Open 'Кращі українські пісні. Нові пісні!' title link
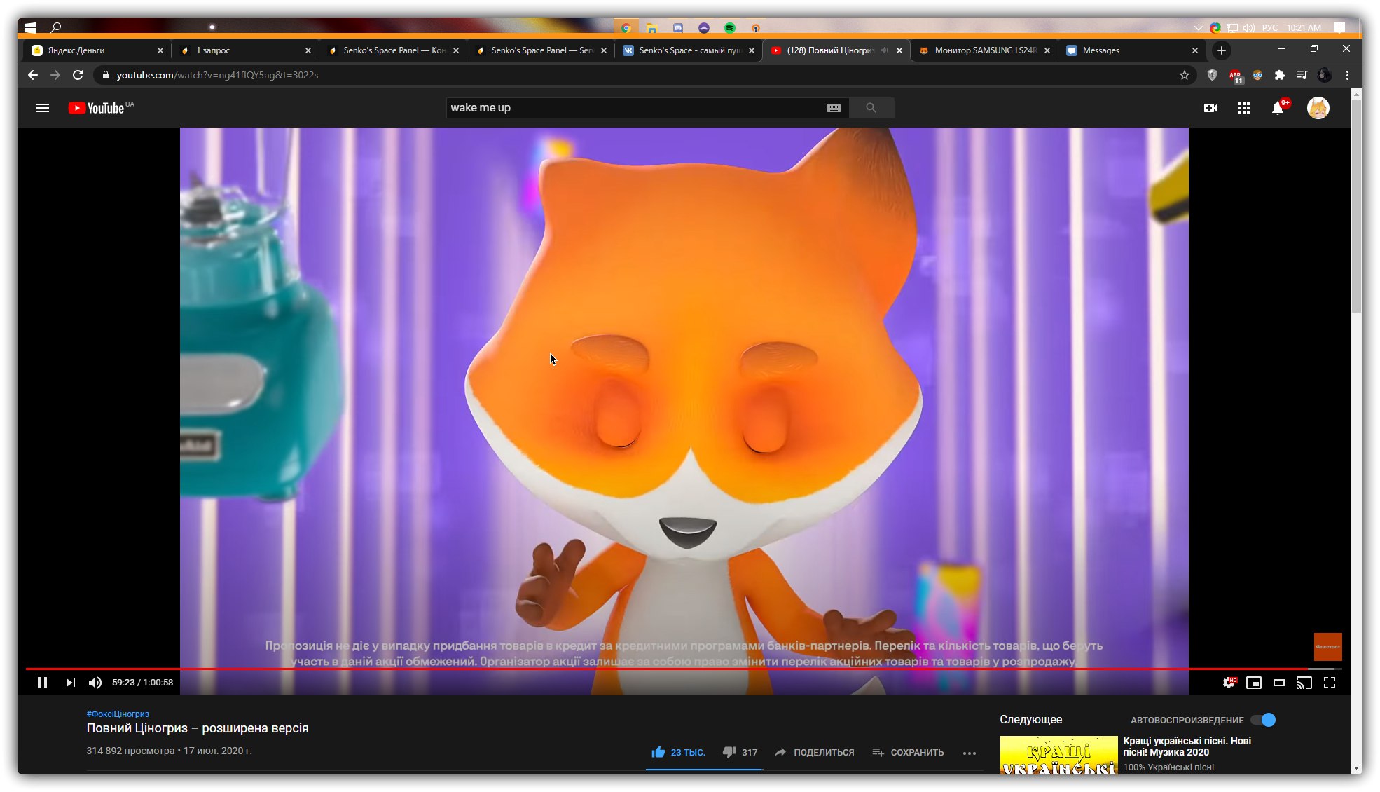Screen dimensions: 1380x792 point(1187,746)
